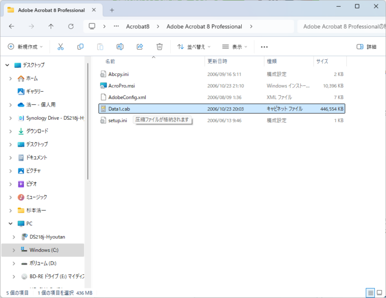Image resolution: width=386 pixels, height=298 pixels.
Task: Close the Adobe Acrobat 8 Professional tab
Action: point(94,10)
